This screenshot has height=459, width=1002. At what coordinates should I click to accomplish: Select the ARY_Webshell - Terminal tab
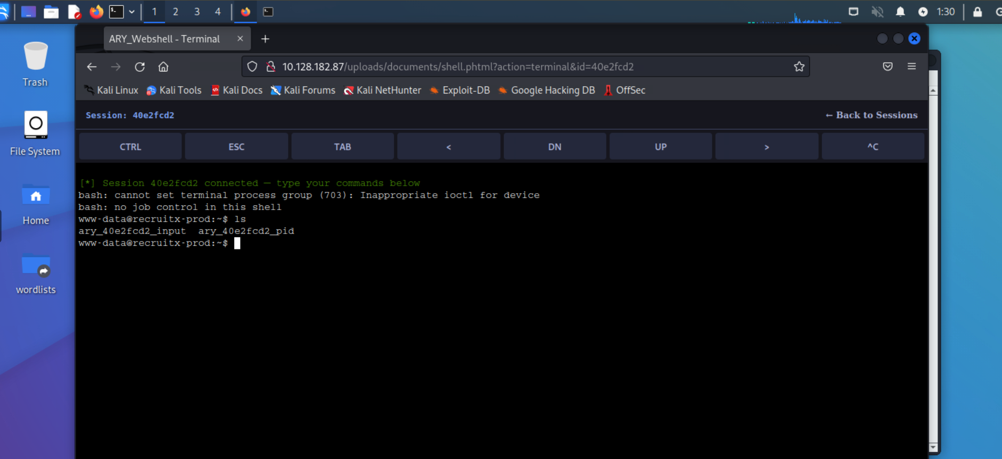pyautogui.click(x=177, y=39)
